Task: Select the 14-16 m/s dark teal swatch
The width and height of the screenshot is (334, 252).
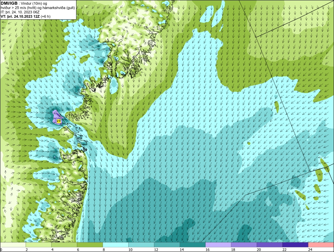Action: pos(193,245)
